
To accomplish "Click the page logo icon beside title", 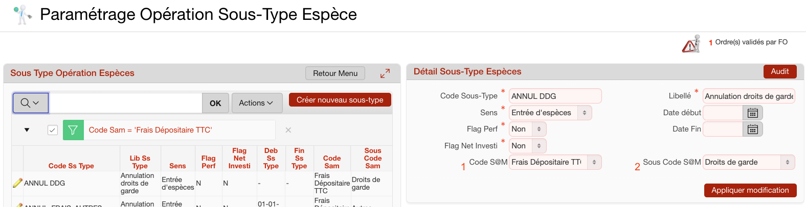I will 22,15.
